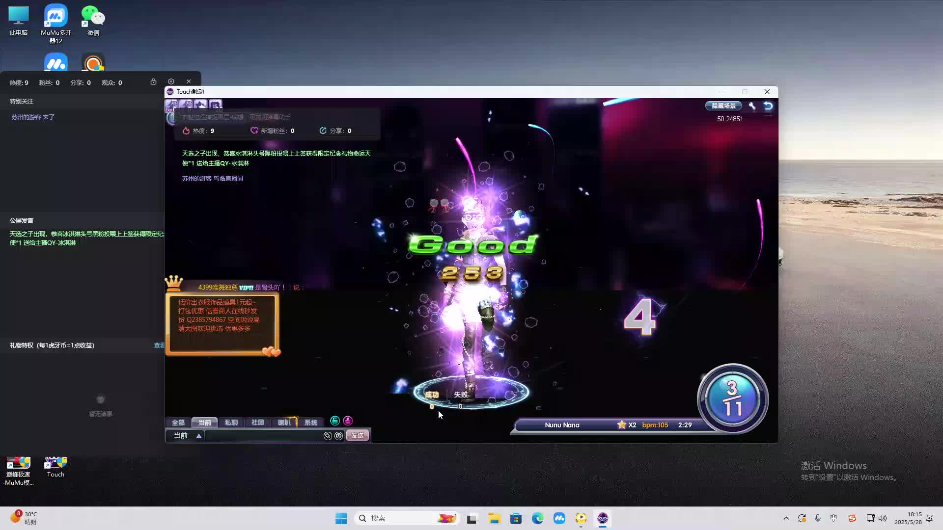
Task: Toggle the lock icon in stream panel
Action: [153, 82]
